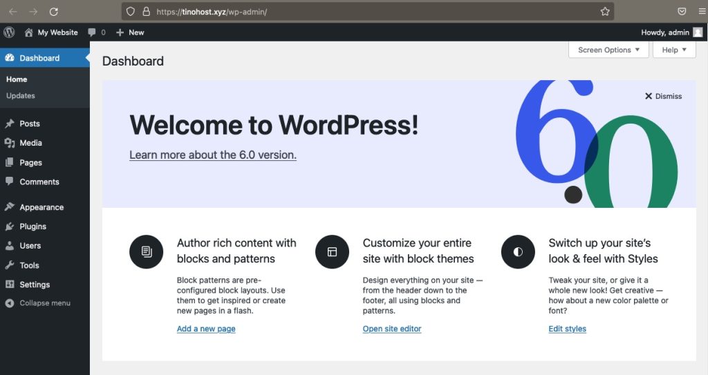Expand the Screen Options dropdown
Viewport: 708px width, 375px height.
(608, 50)
